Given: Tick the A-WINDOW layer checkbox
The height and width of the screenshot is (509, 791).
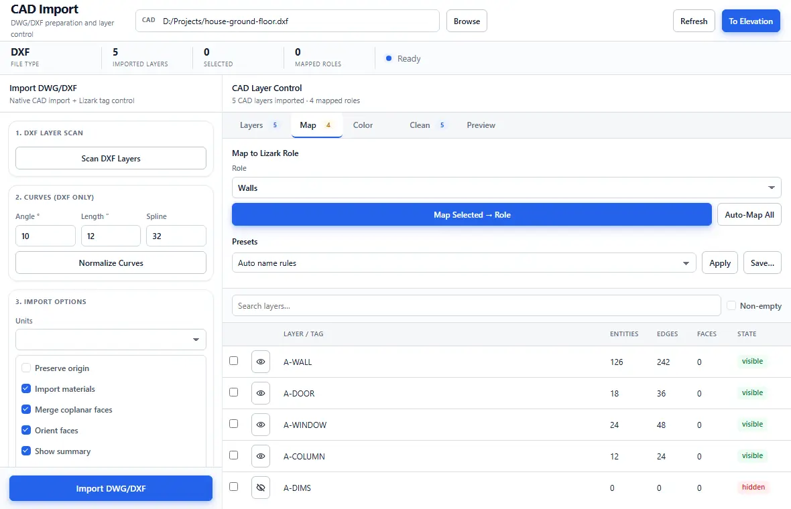Looking at the screenshot, I should (233, 424).
